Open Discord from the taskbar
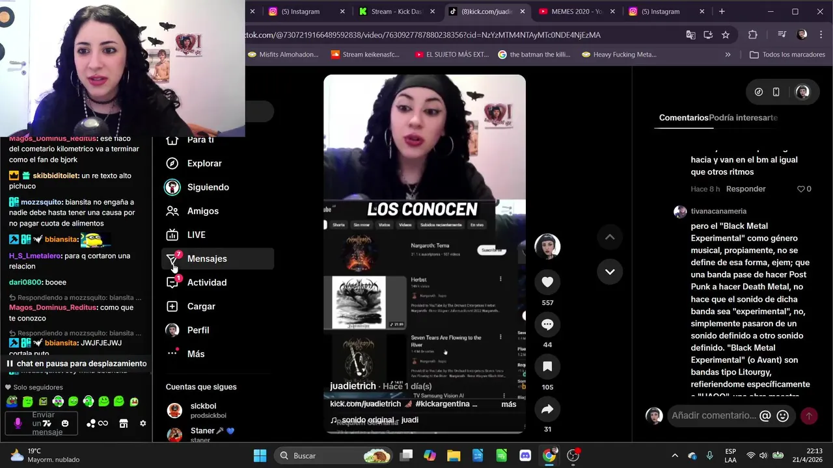This screenshot has width=833, height=468. tap(525, 456)
